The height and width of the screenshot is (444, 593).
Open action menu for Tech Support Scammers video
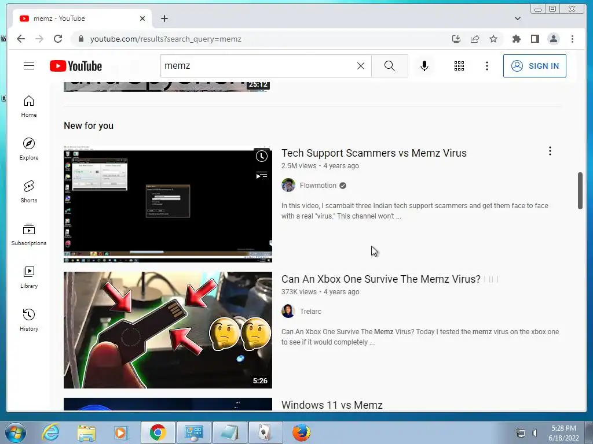point(550,151)
